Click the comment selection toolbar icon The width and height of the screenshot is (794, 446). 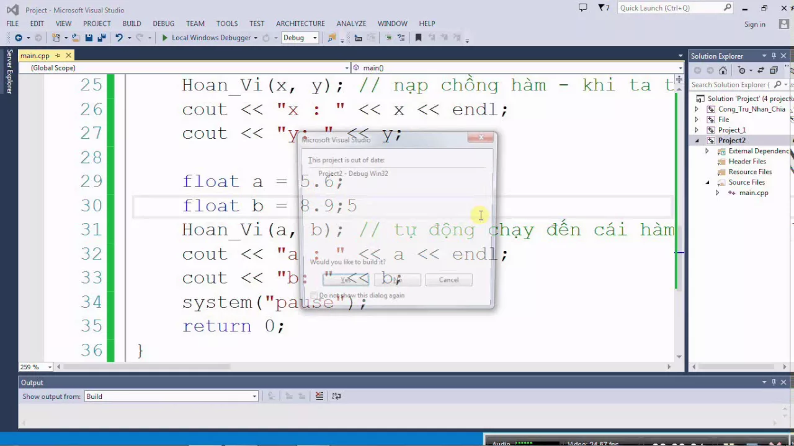pos(388,38)
